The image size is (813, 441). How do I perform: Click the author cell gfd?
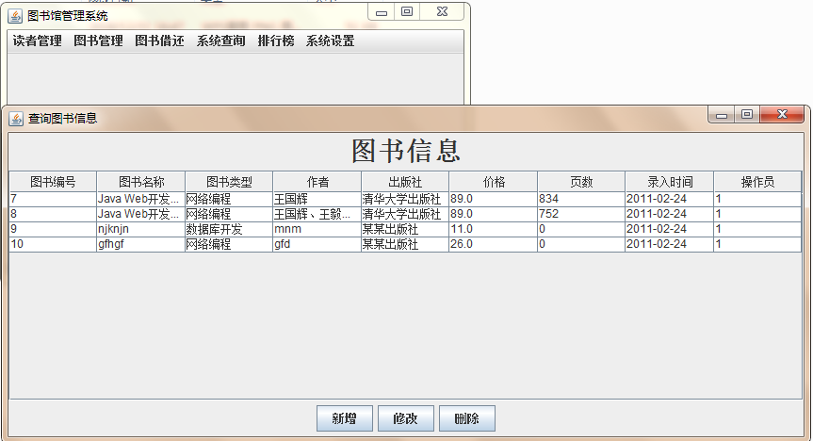[x=317, y=244]
